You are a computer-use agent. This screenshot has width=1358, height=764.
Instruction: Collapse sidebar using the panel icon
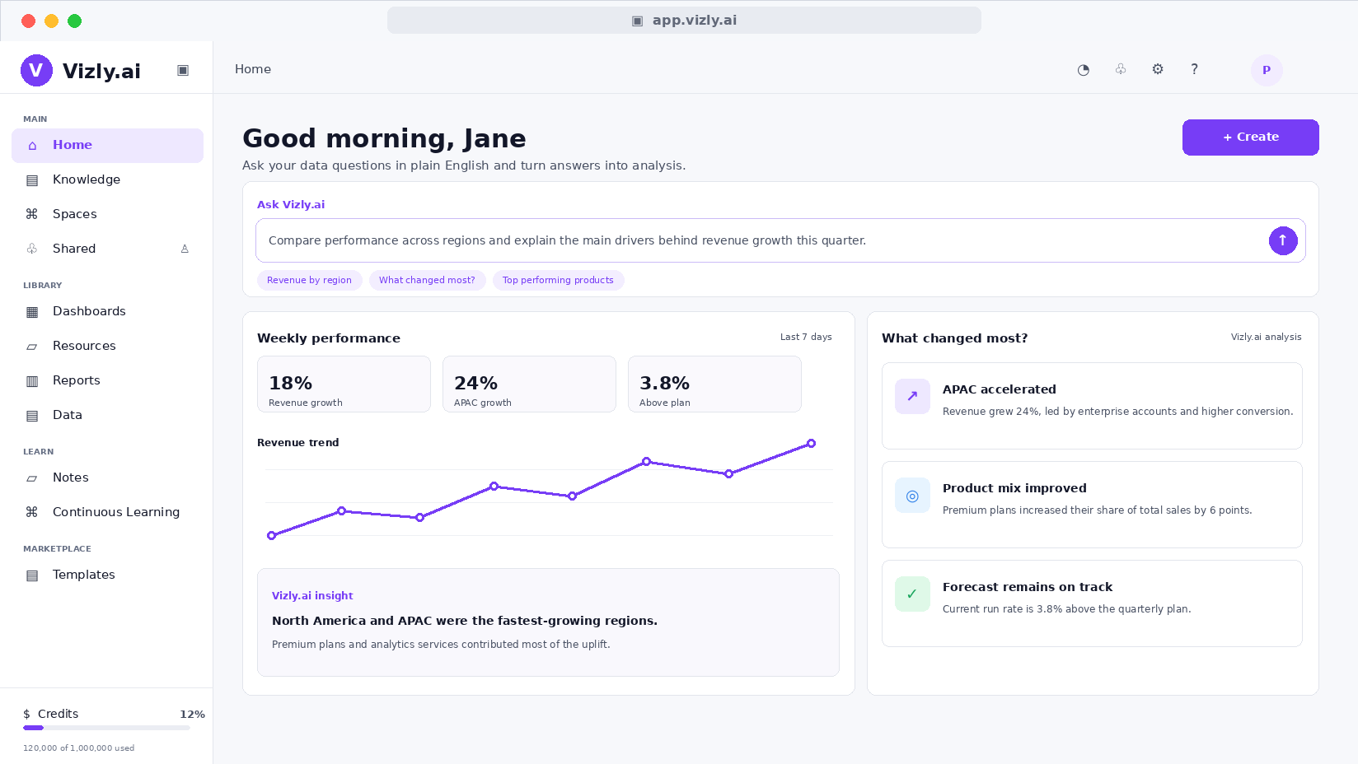pyautogui.click(x=183, y=71)
